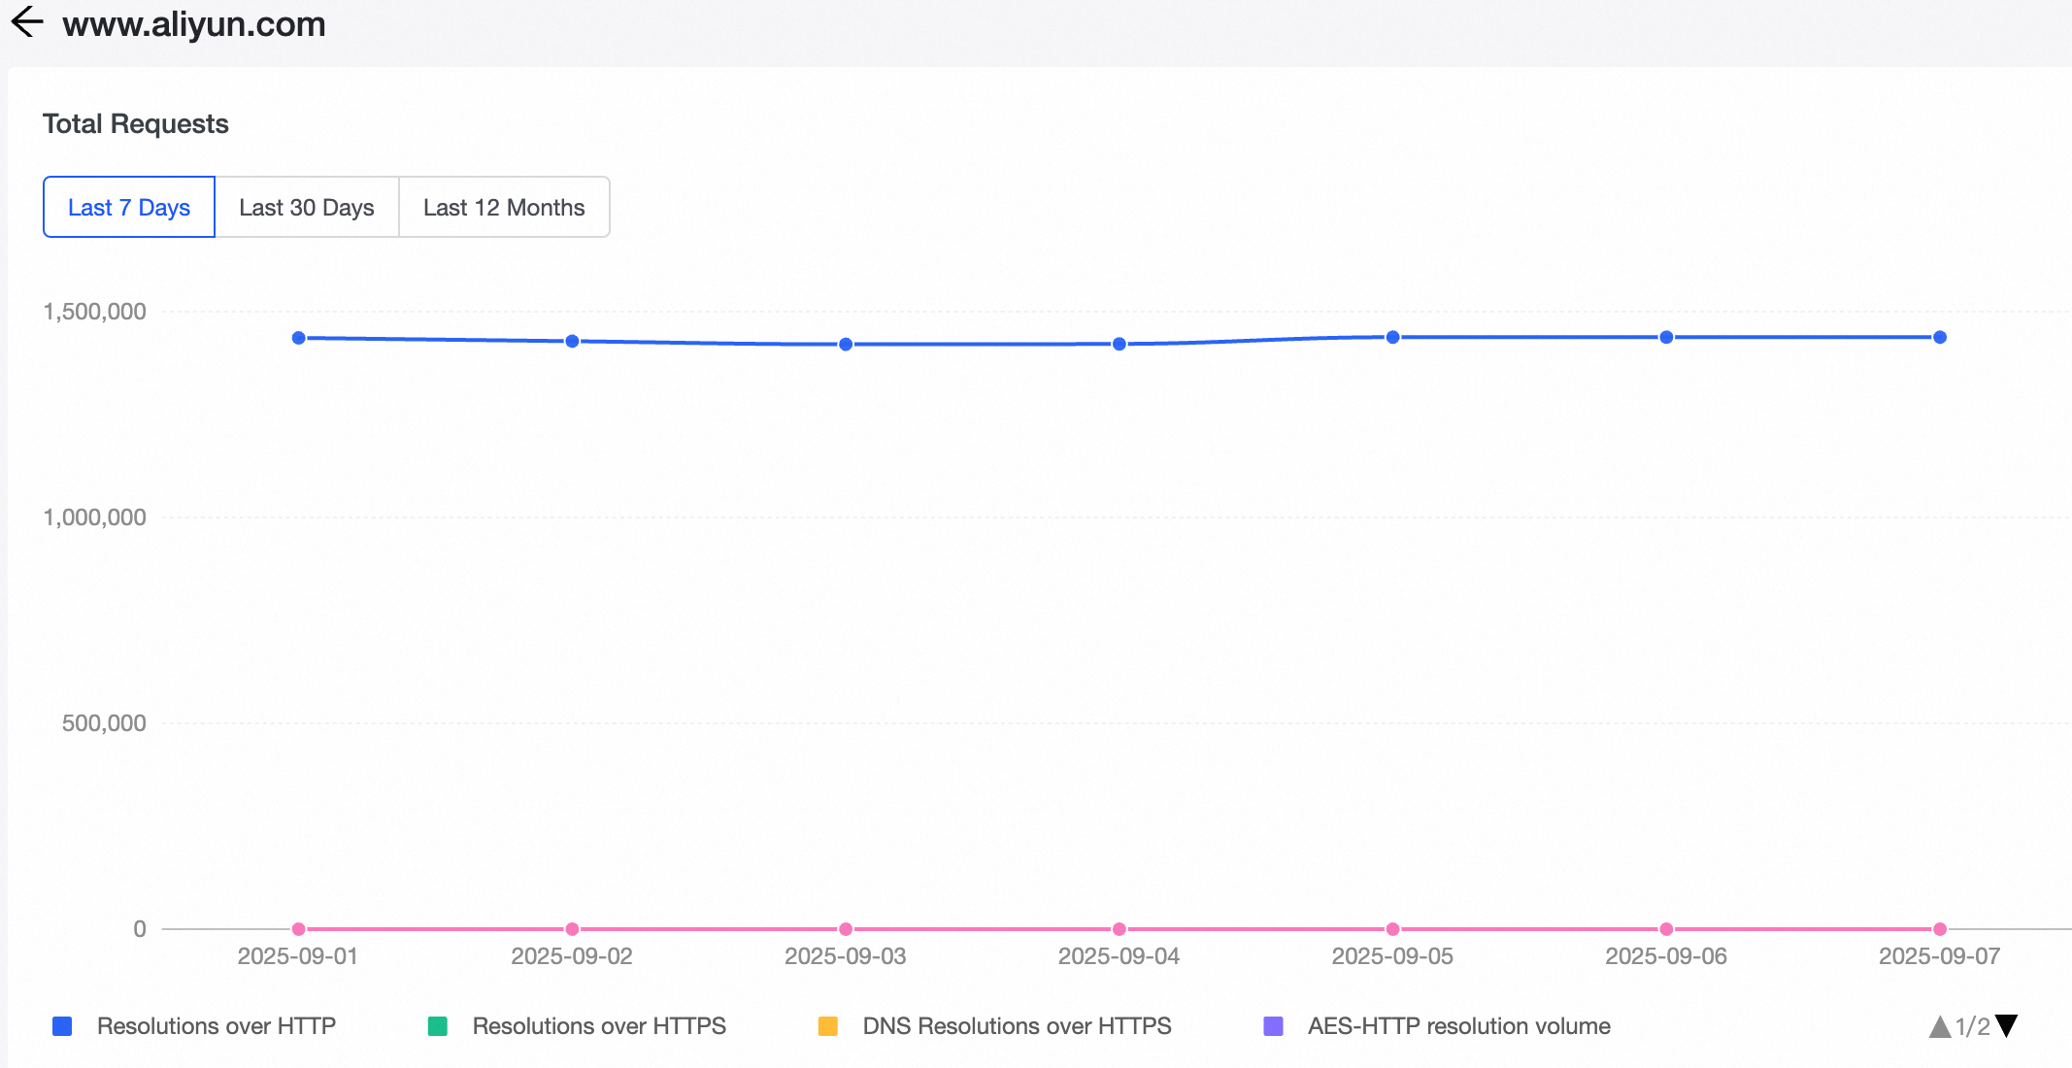The width and height of the screenshot is (2072, 1068).
Task: Click blue data point for 2025-09-01
Action: 299,338
